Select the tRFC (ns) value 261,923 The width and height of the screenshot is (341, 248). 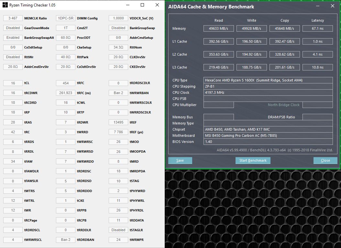65,93
